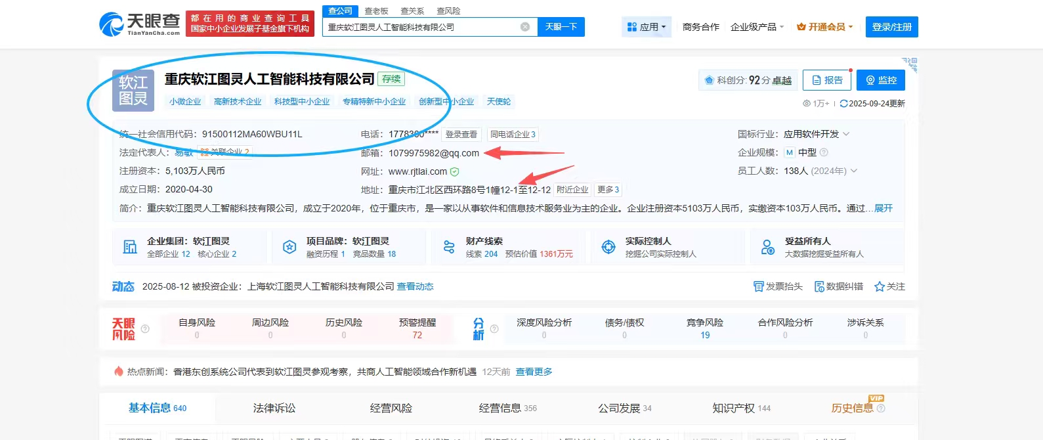This screenshot has width=1043, height=440.
Task: Click the 关联企业 icon next to 易敏
Action: (x=205, y=152)
